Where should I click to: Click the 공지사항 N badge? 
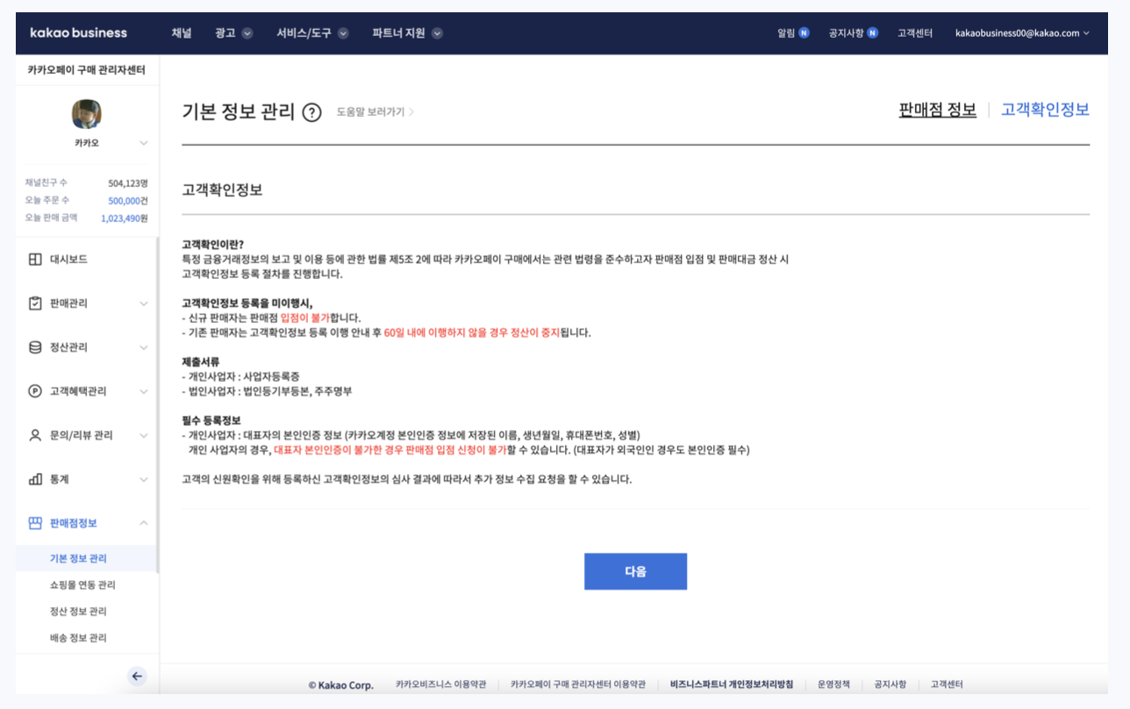click(872, 33)
